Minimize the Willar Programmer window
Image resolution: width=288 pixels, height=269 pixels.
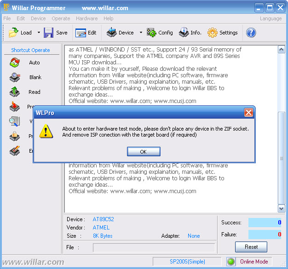click(x=259, y=8)
